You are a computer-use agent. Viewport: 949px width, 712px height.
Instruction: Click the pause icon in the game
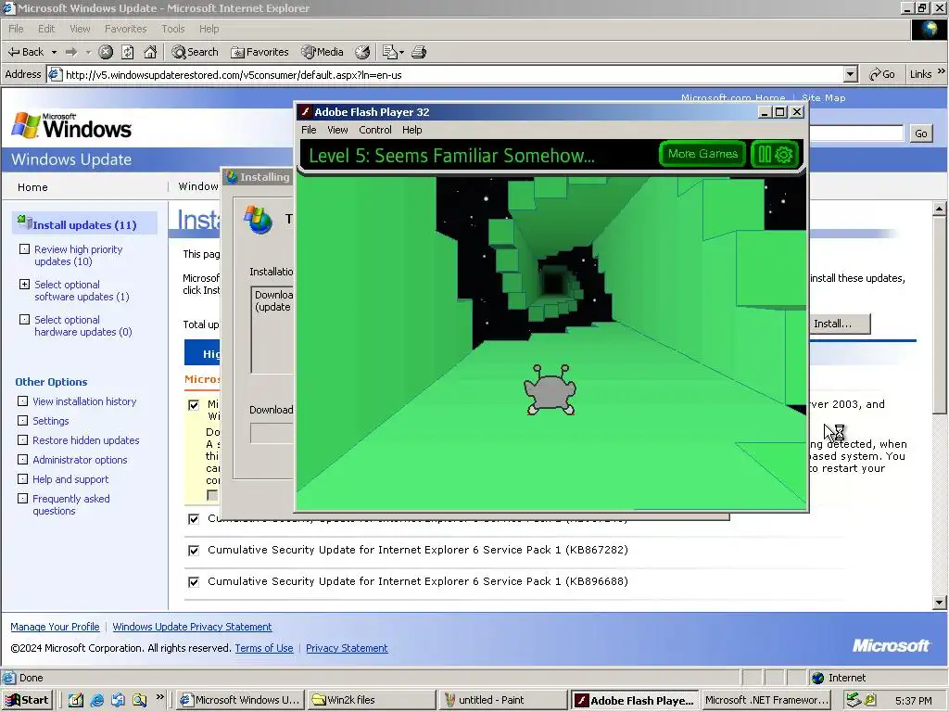(765, 155)
